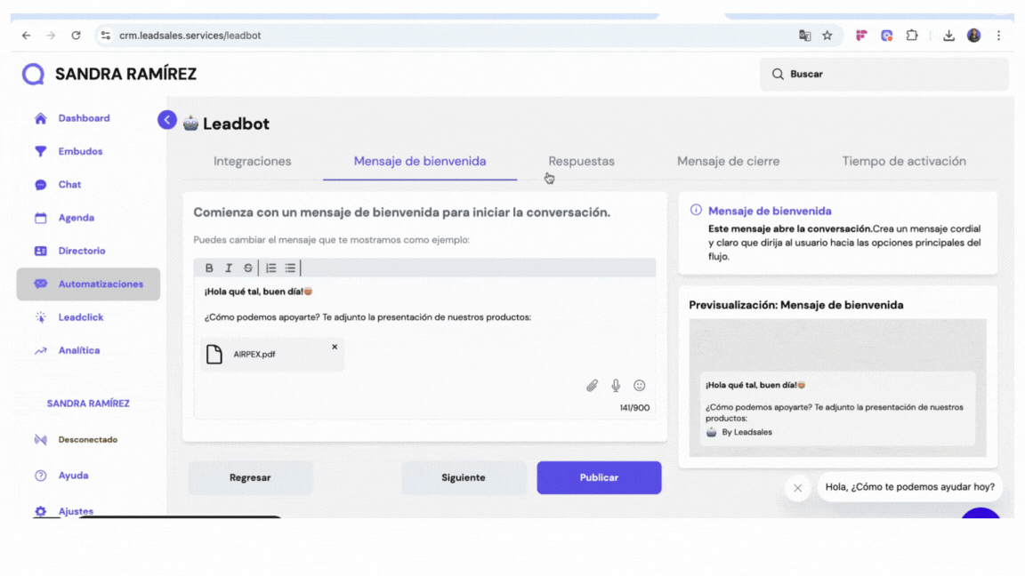Bookmark this page with star icon
This screenshot has width=1025, height=576.
coord(827,36)
